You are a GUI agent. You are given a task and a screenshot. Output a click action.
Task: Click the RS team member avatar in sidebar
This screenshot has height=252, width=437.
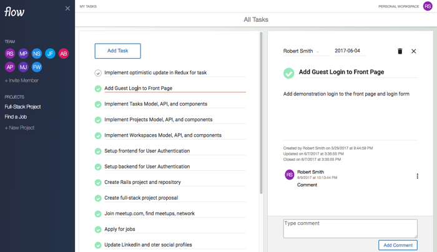point(10,54)
